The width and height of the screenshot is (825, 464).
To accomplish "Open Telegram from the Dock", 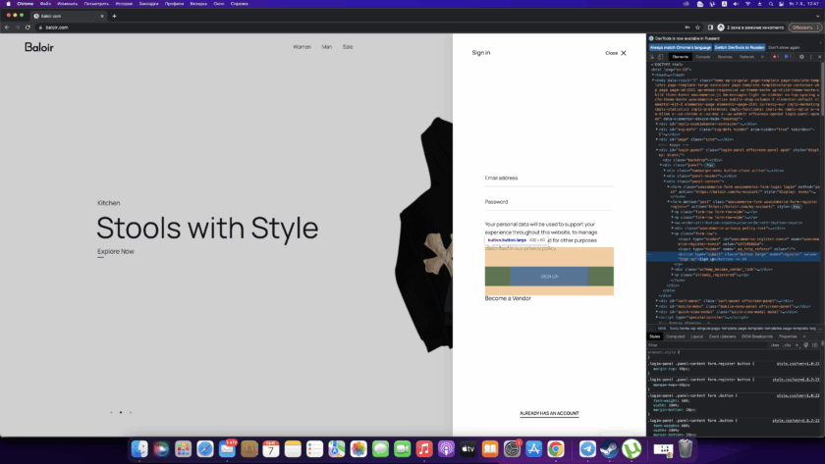I will point(587,448).
